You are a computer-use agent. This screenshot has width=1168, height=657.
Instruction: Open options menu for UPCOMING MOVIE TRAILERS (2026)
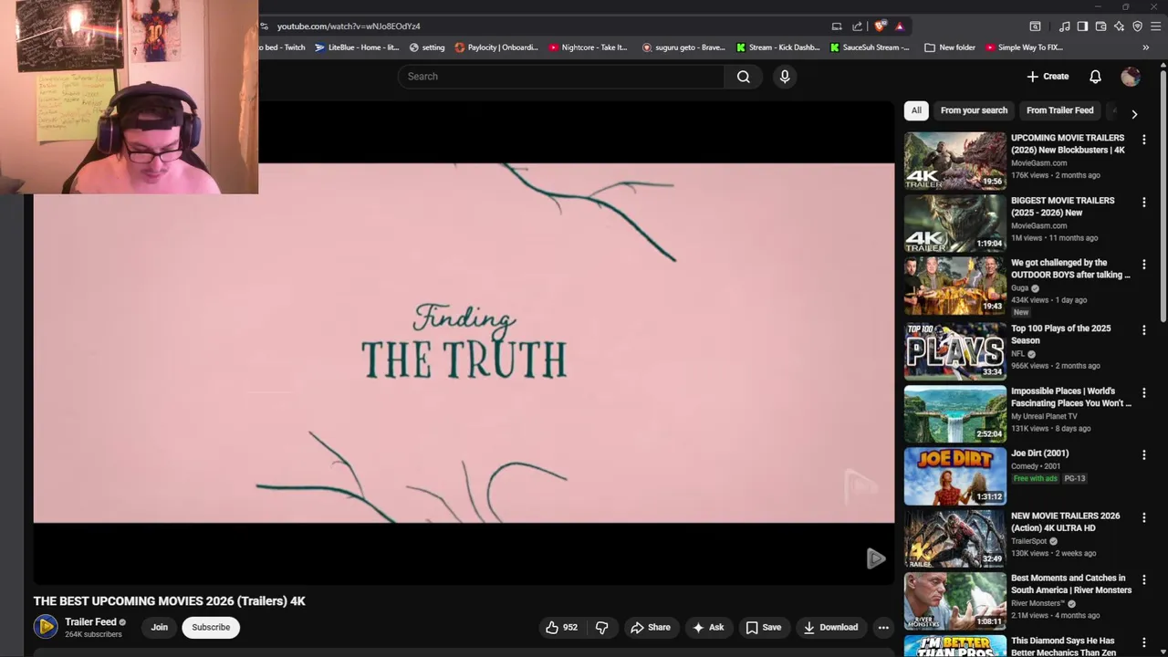pyautogui.click(x=1144, y=140)
